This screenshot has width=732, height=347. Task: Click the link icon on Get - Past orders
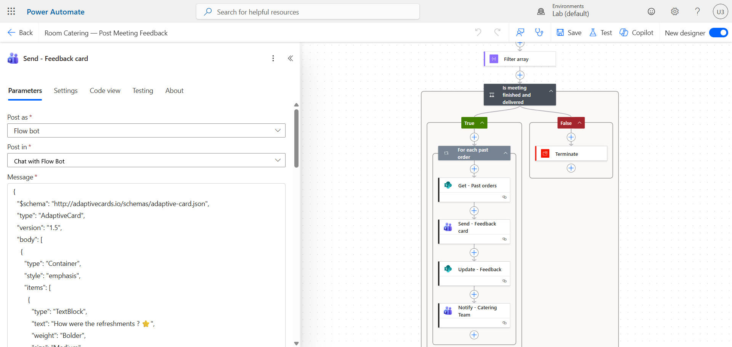coord(504,197)
